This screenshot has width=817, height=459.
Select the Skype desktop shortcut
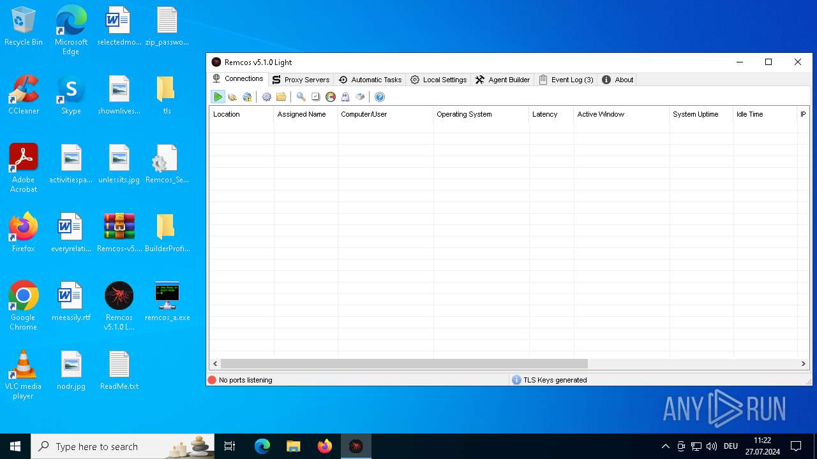click(71, 96)
